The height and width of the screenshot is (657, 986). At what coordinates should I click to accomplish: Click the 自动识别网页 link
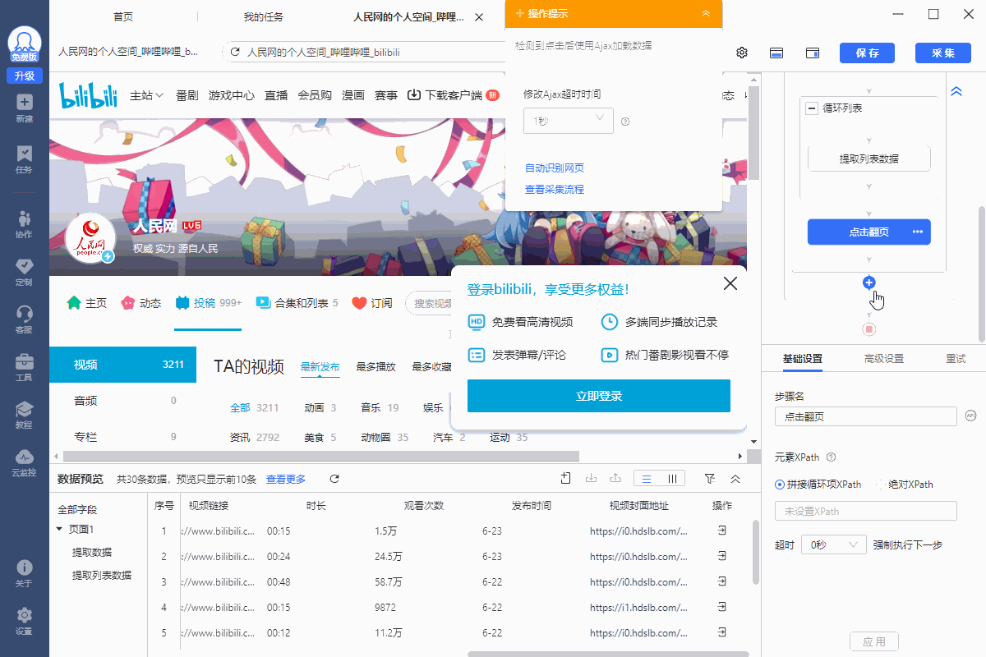click(555, 168)
